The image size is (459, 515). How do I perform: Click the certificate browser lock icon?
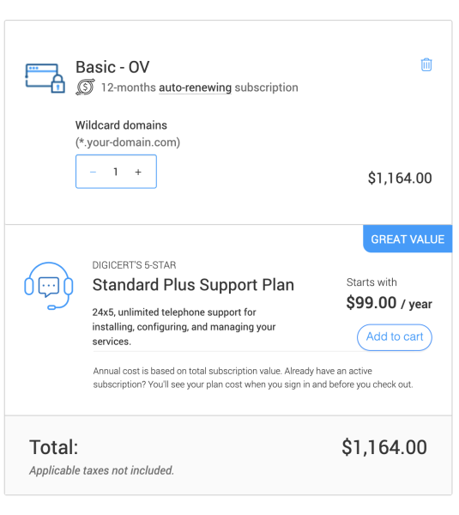coord(45,78)
